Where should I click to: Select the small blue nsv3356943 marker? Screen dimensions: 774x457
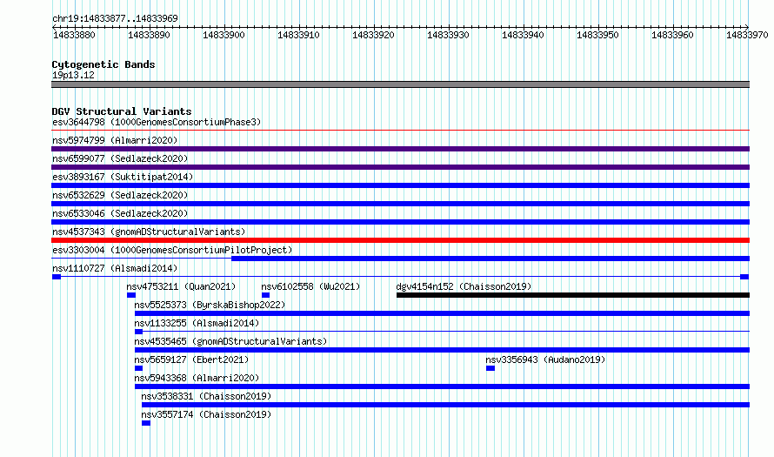[x=490, y=368]
